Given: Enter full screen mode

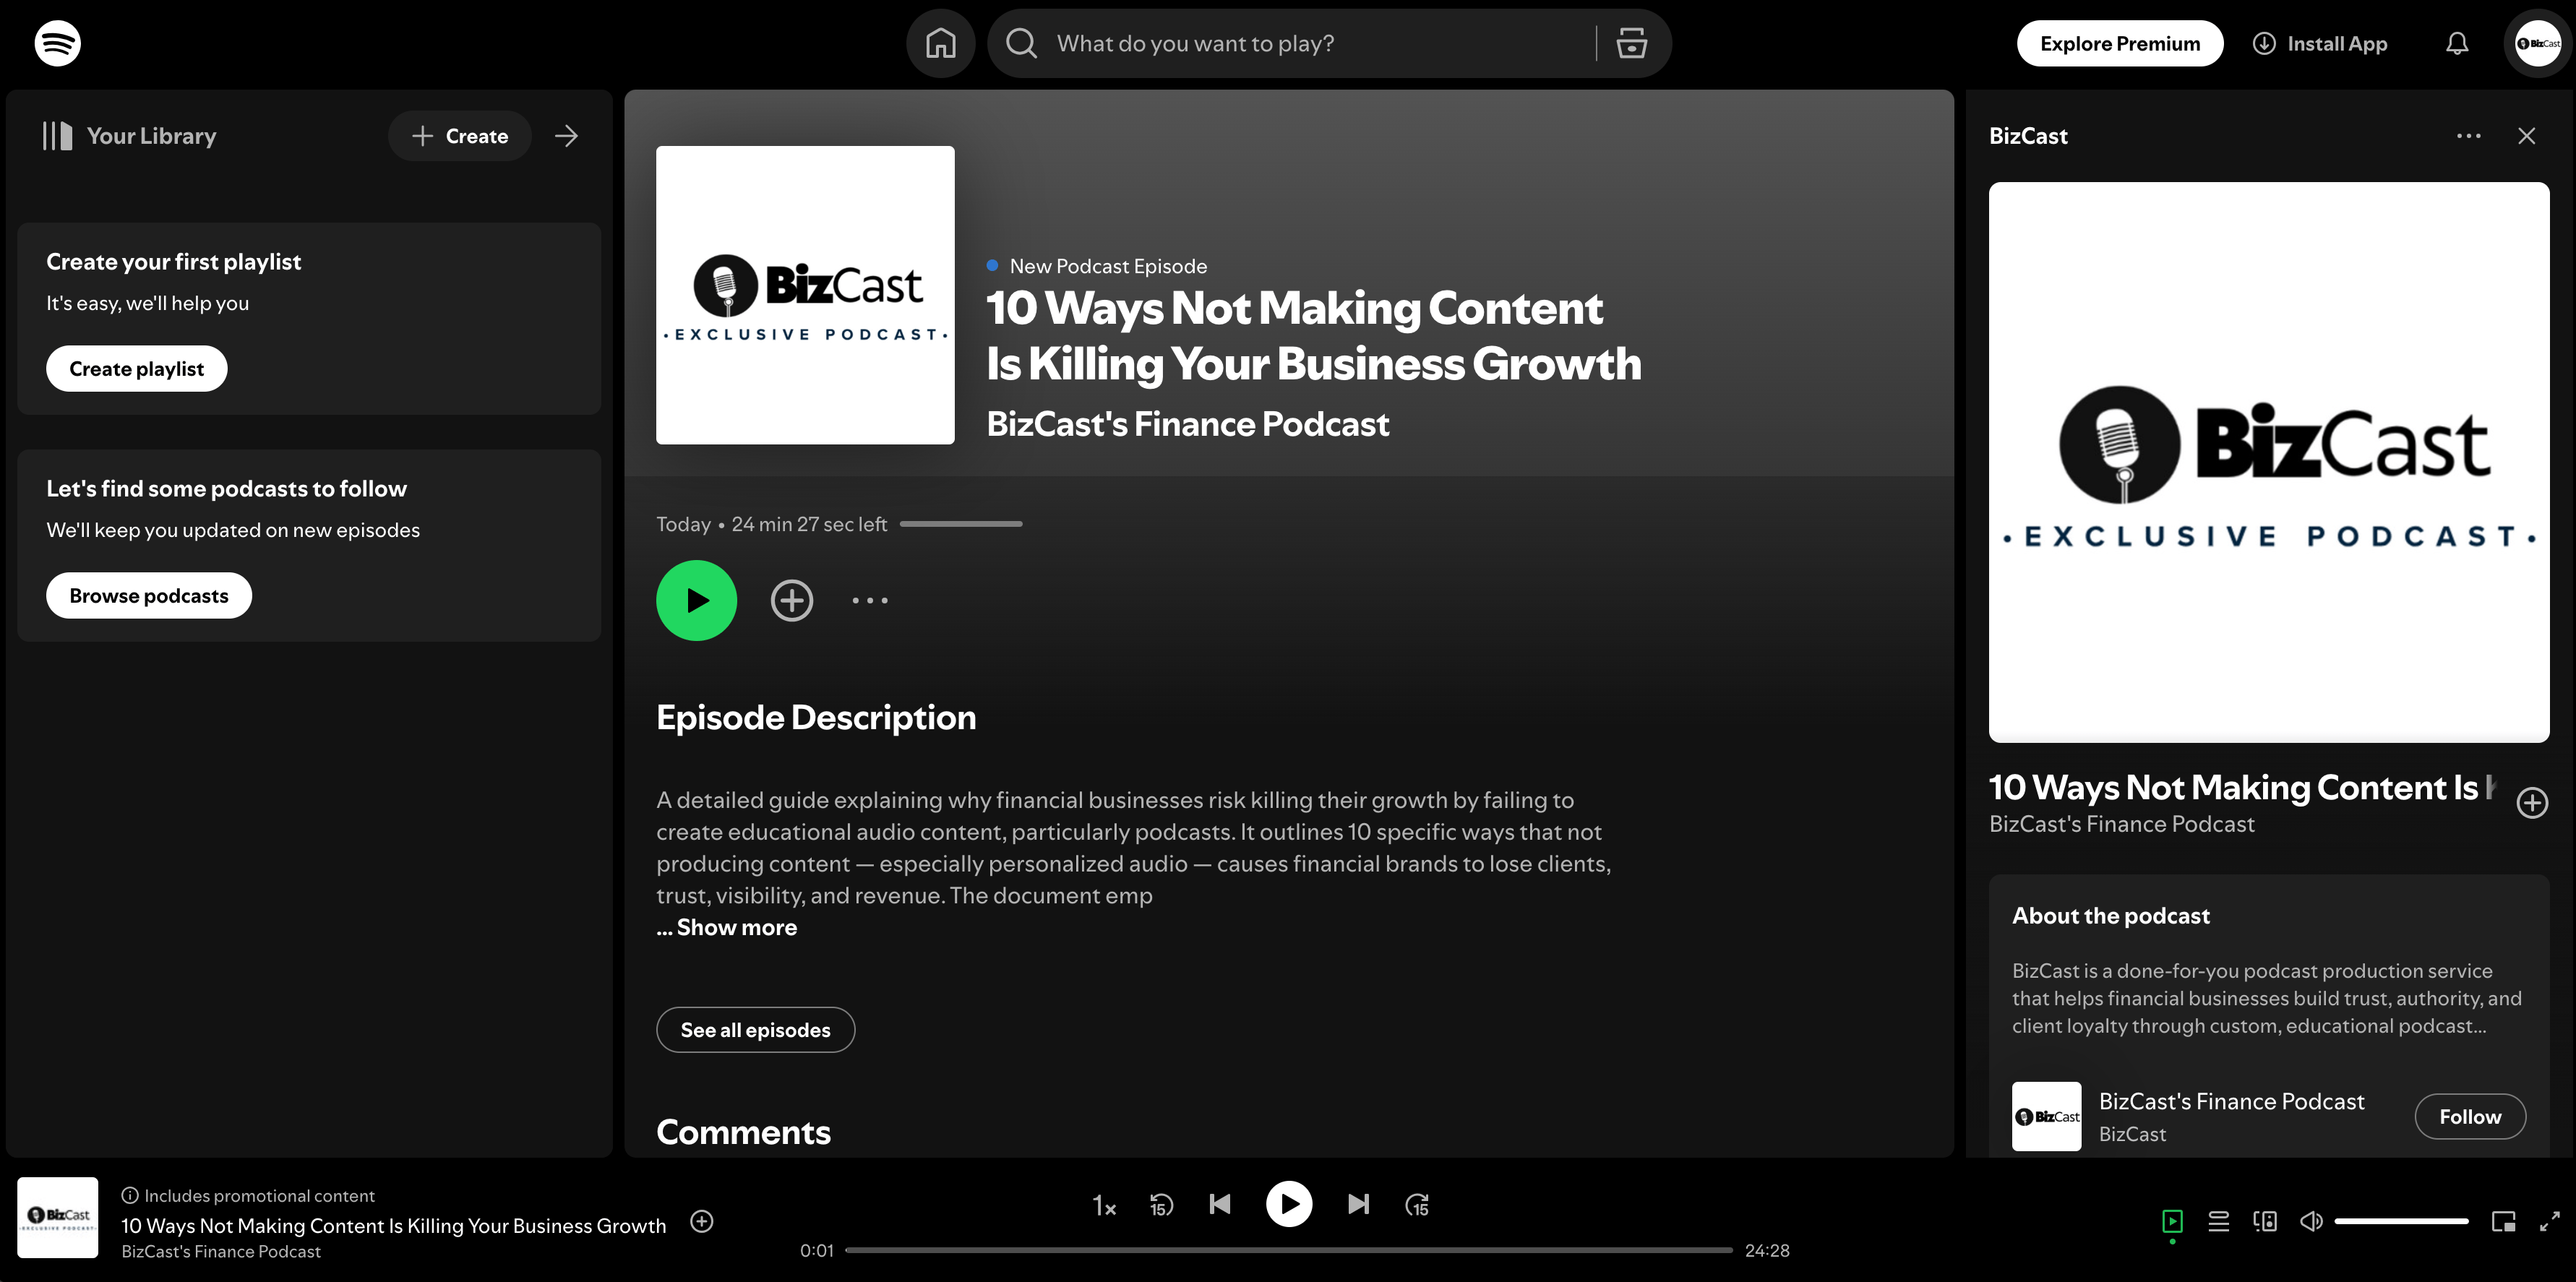Looking at the screenshot, I should click(2549, 1221).
